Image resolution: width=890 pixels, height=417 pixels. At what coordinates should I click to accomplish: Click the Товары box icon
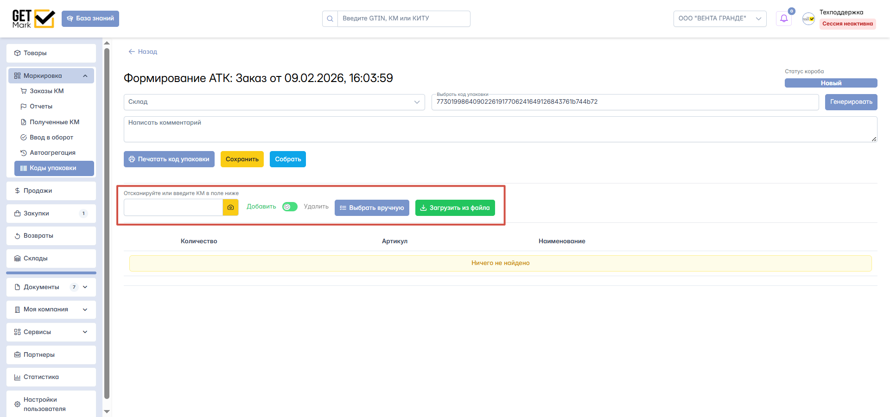[18, 53]
